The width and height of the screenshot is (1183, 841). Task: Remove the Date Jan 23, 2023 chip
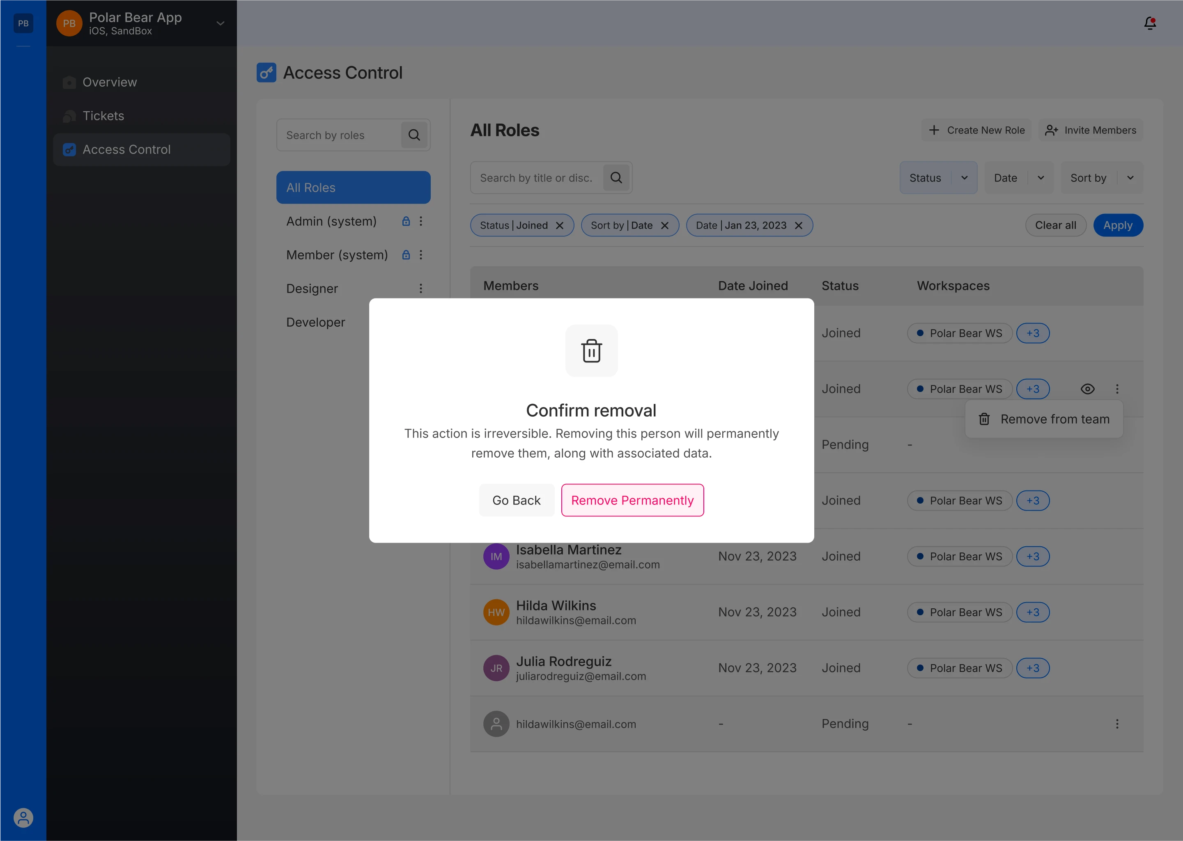(798, 225)
